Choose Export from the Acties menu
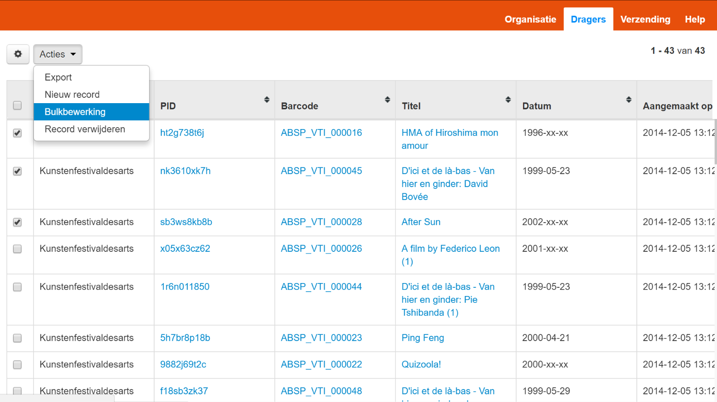Image resolution: width=717 pixels, height=402 pixels. pyautogui.click(x=91, y=77)
